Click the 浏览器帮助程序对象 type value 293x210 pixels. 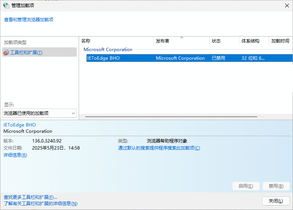[x=167, y=141]
